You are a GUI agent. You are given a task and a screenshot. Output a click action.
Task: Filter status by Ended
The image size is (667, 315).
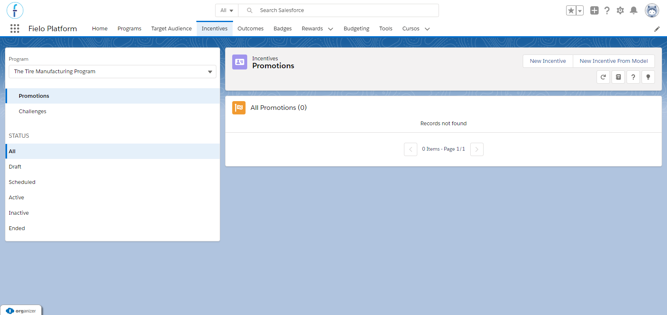click(x=113, y=228)
